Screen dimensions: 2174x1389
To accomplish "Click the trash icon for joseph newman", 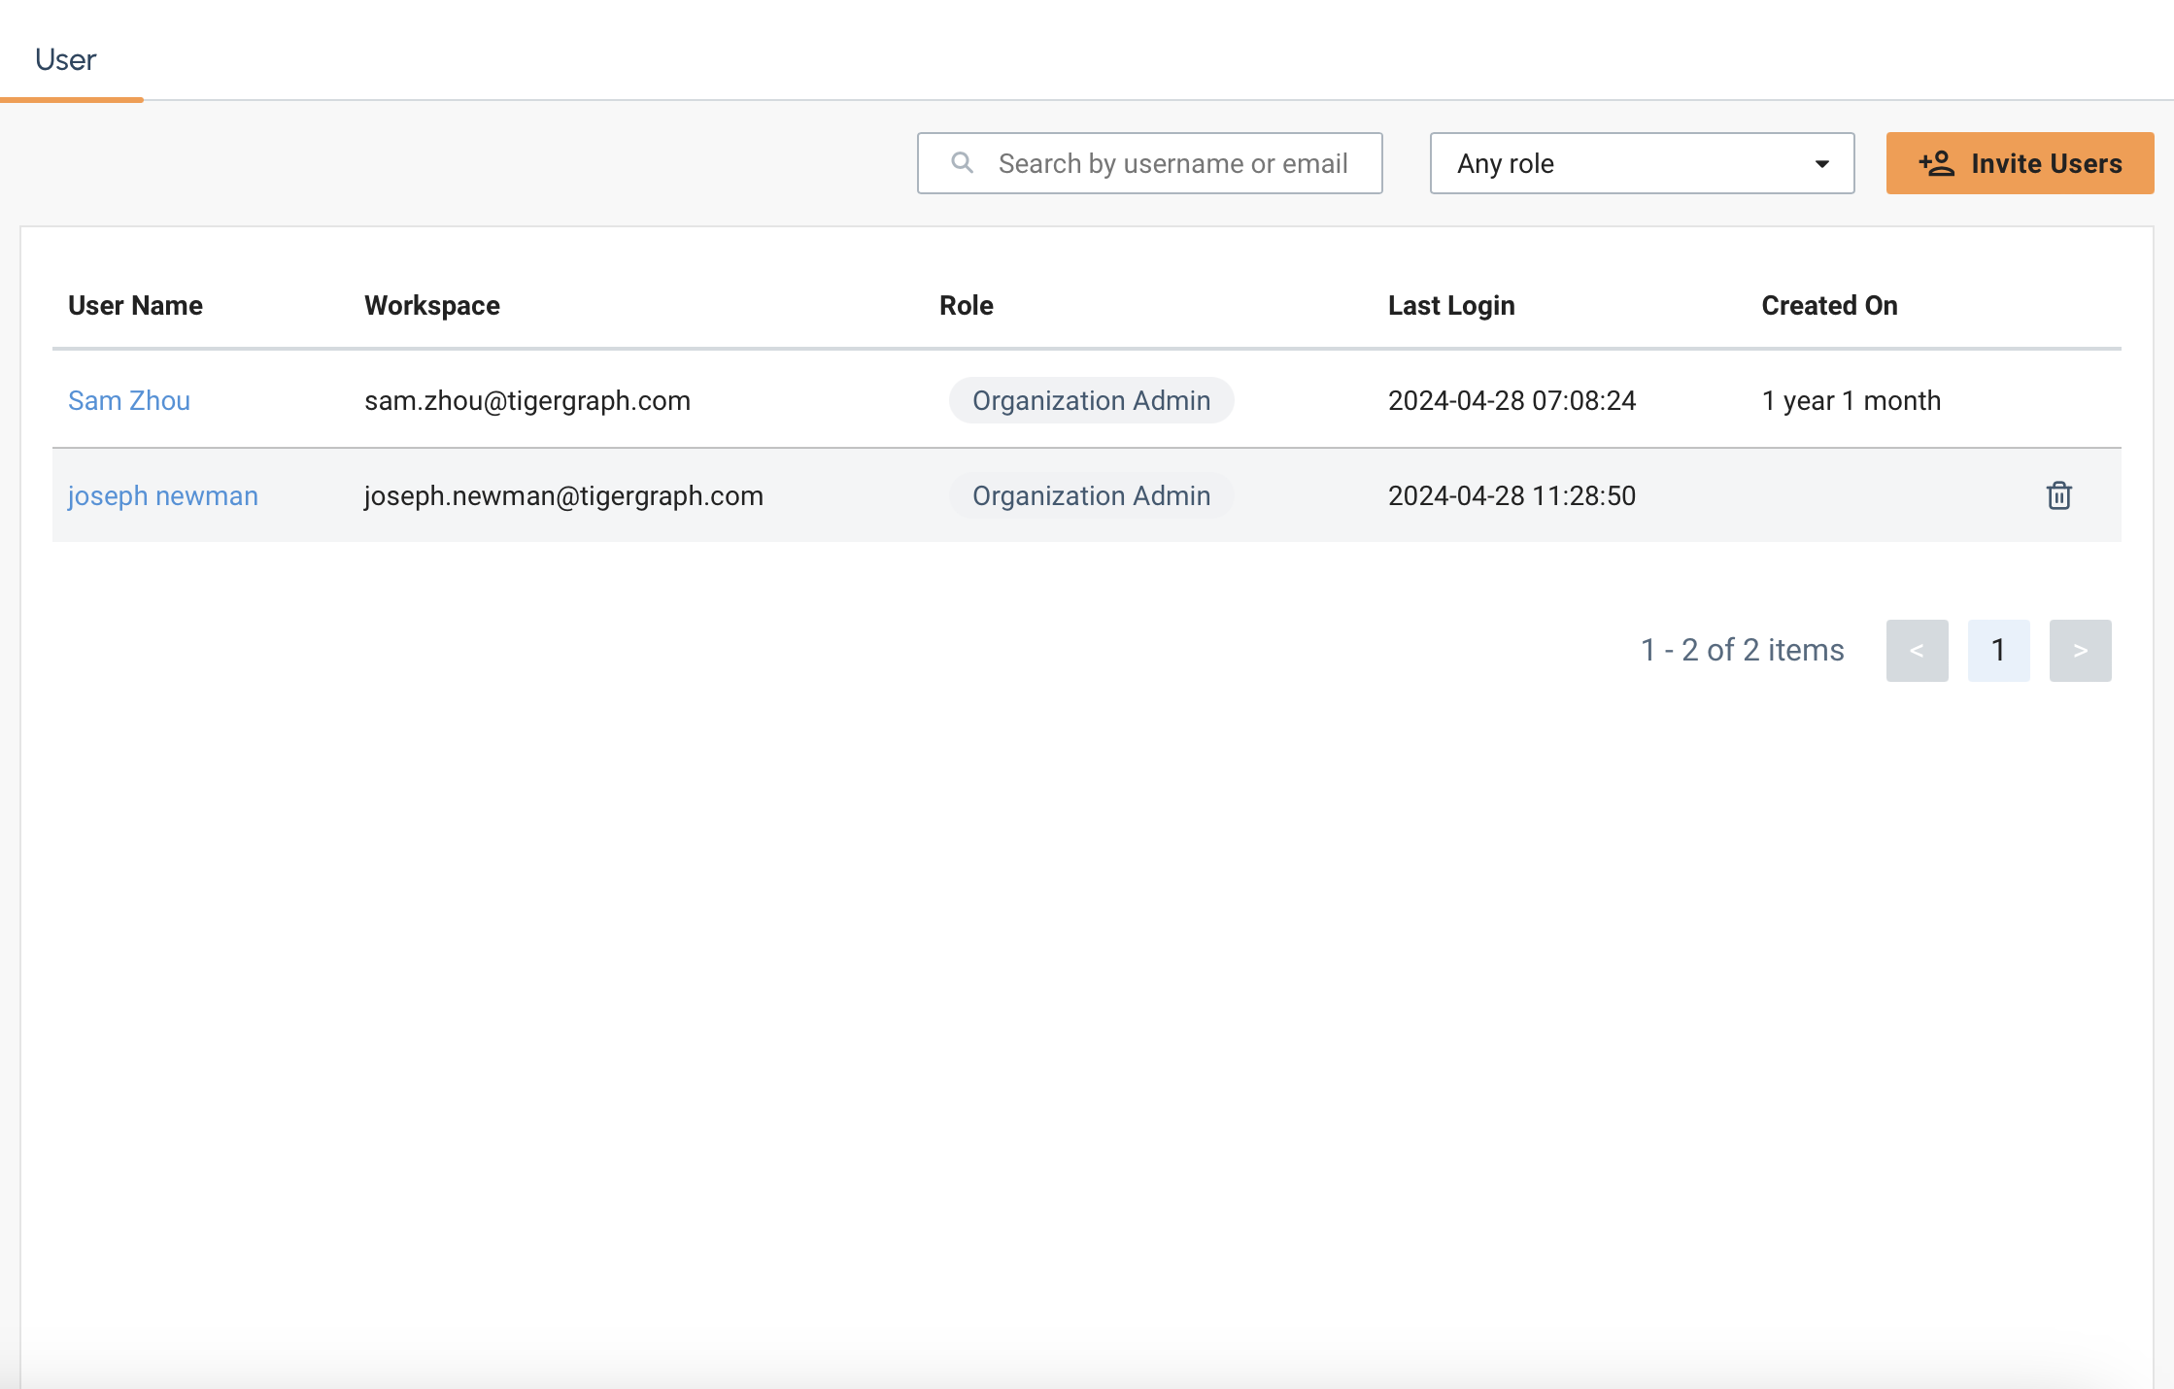I will pos(2058,495).
